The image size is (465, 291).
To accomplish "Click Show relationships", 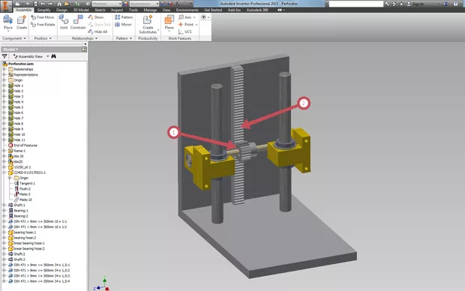I will tap(96, 17).
